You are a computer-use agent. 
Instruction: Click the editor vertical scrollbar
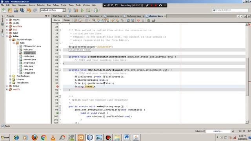point(247,77)
